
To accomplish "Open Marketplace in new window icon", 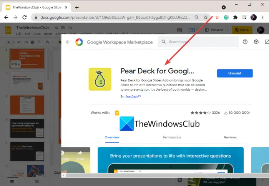I will pyautogui.click(x=267, y=42).
